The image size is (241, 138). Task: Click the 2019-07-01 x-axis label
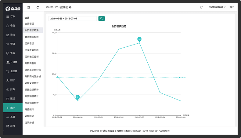pos(98,117)
